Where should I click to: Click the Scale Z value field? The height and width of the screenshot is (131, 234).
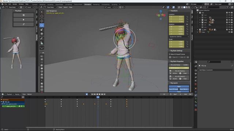(177, 47)
